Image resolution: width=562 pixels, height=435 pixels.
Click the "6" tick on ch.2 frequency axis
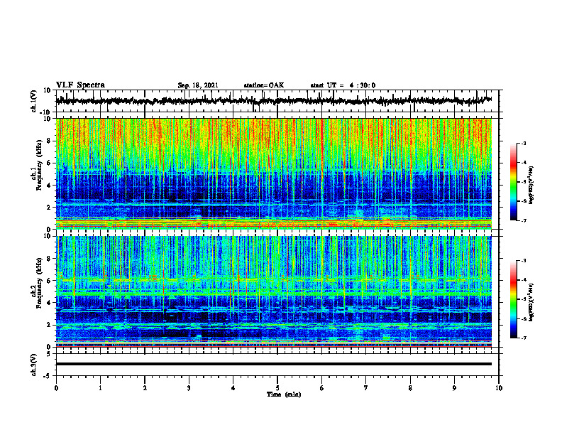pos(50,281)
